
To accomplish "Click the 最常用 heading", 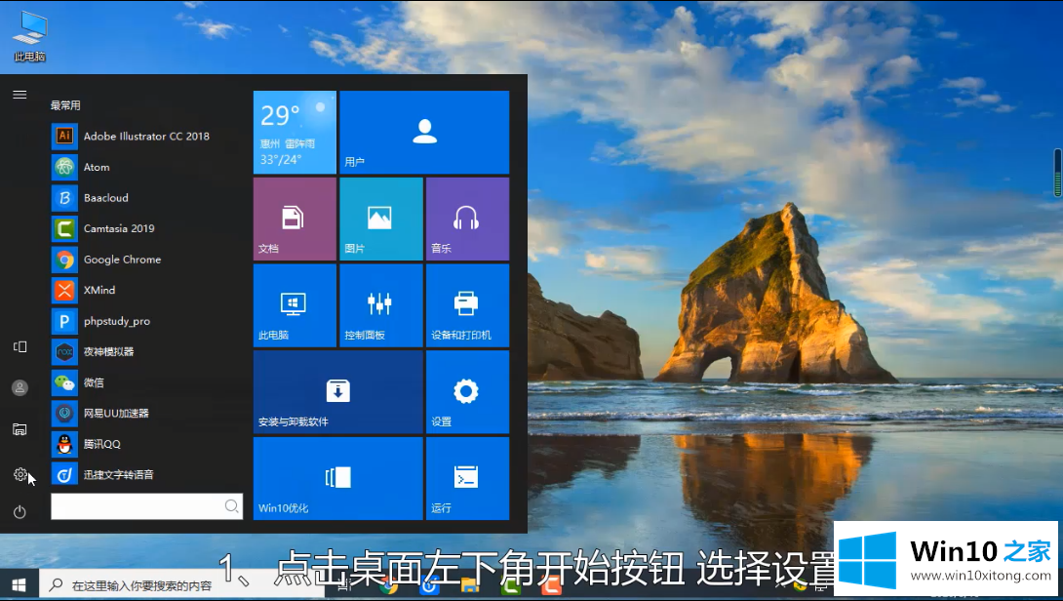I will click(x=65, y=105).
